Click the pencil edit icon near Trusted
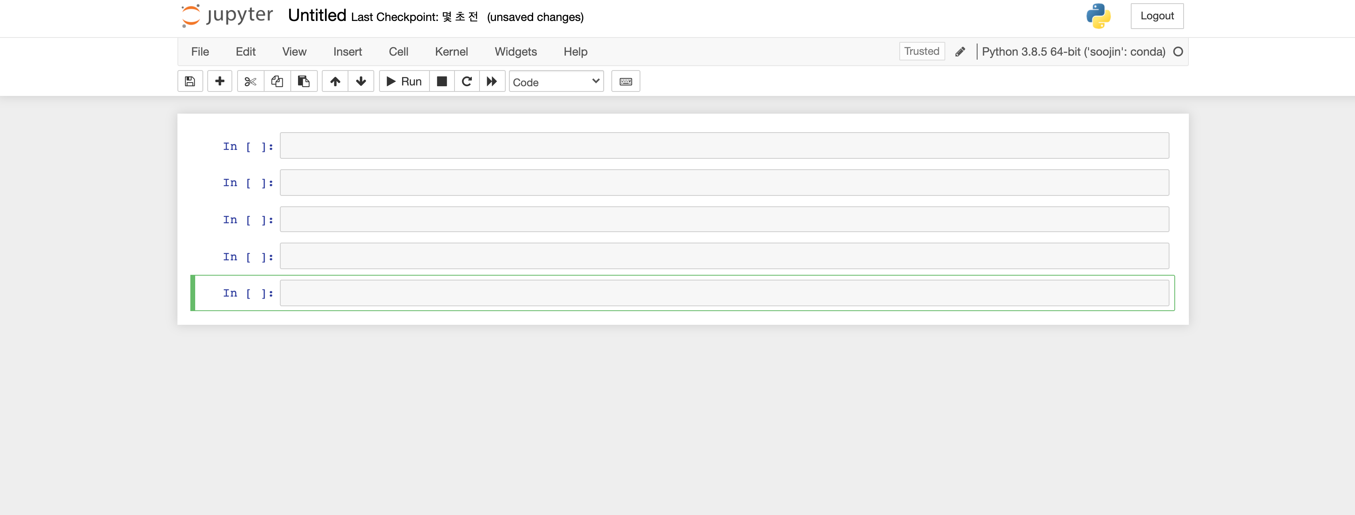Viewport: 1355px width, 515px height. pos(960,51)
